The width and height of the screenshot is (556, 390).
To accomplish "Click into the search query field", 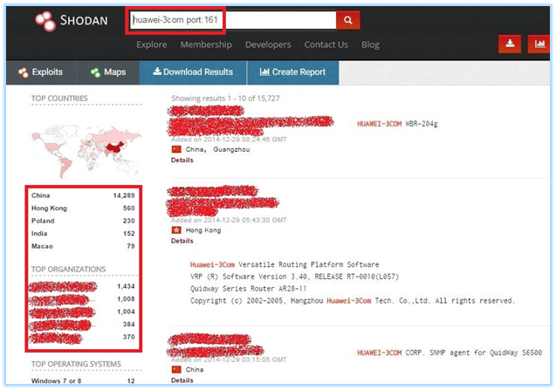I will (232, 20).
